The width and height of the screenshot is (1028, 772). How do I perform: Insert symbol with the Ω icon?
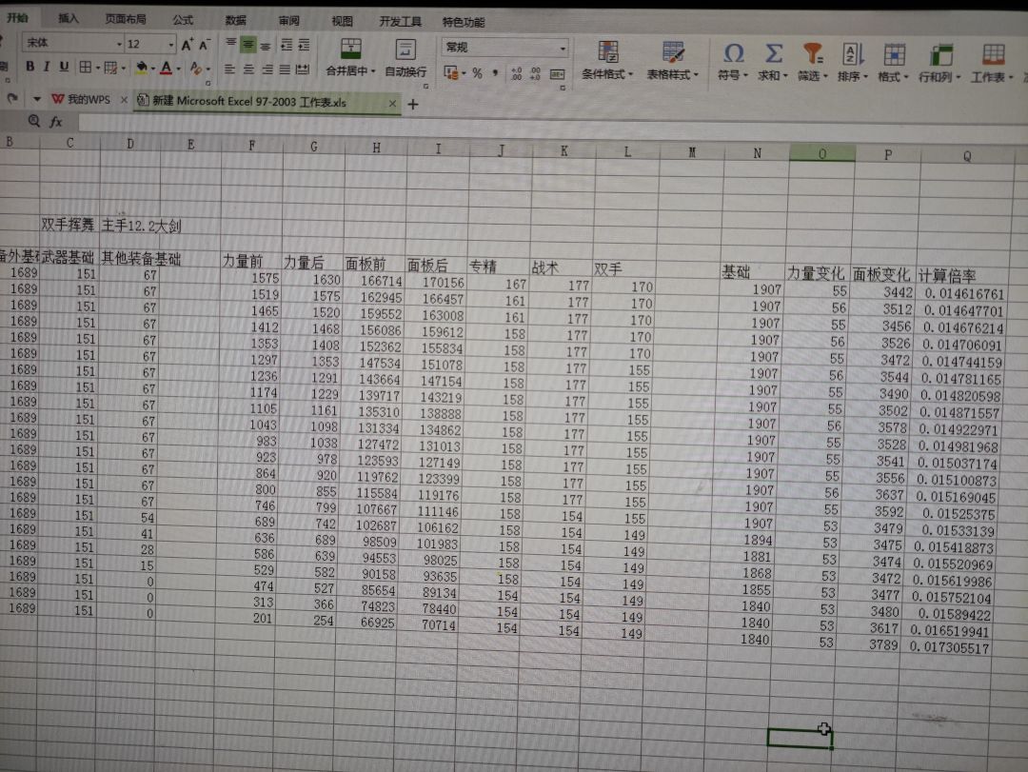pos(733,54)
